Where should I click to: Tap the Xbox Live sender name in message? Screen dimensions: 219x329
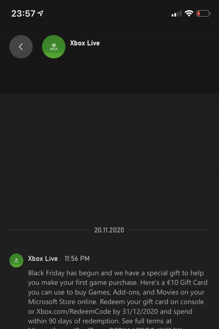[x=43, y=258]
